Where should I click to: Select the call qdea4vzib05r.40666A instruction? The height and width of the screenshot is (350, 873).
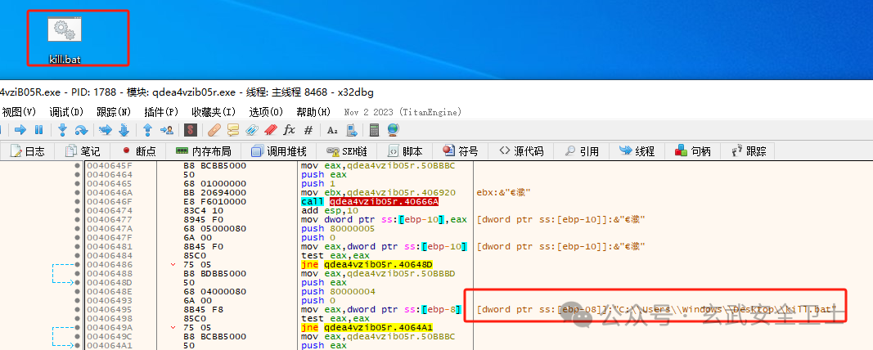click(370, 201)
